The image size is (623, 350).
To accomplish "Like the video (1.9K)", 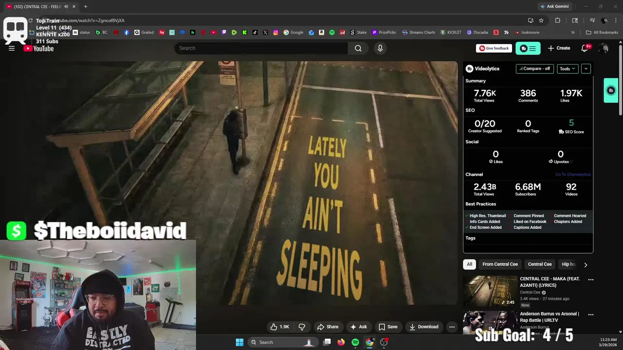I will tap(279, 327).
